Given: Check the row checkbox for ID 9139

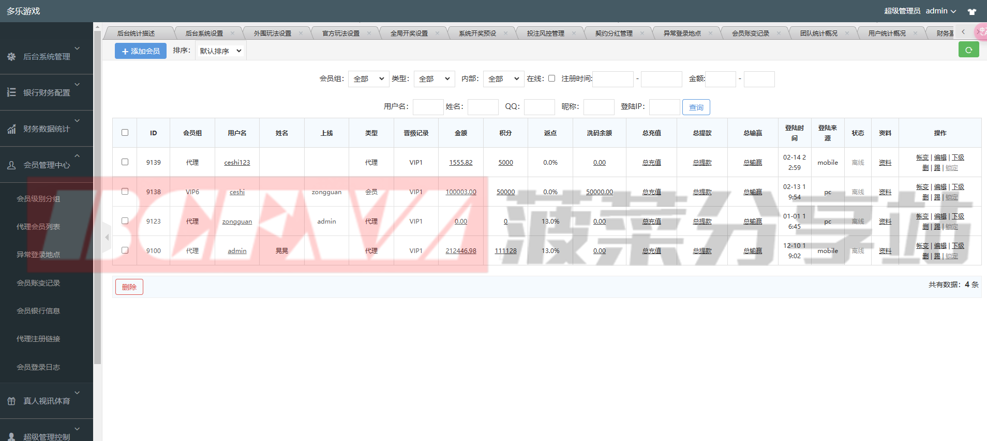Looking at the screenshot, I should (x=125, y=162).
